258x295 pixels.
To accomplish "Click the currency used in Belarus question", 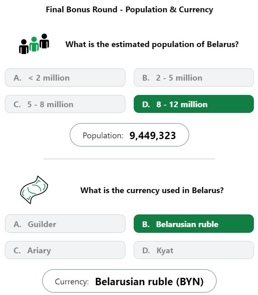I will point(152,190).
